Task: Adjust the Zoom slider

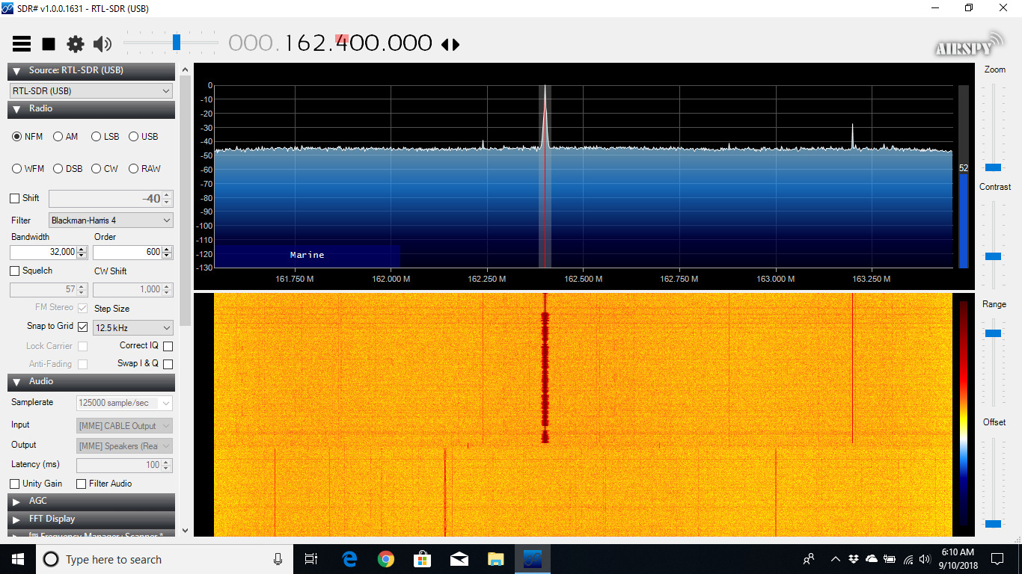Action: (994, 167)
